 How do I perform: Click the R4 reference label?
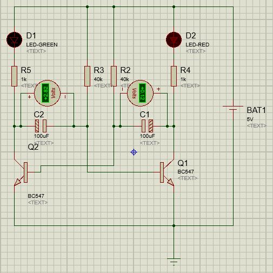(185, 70)
